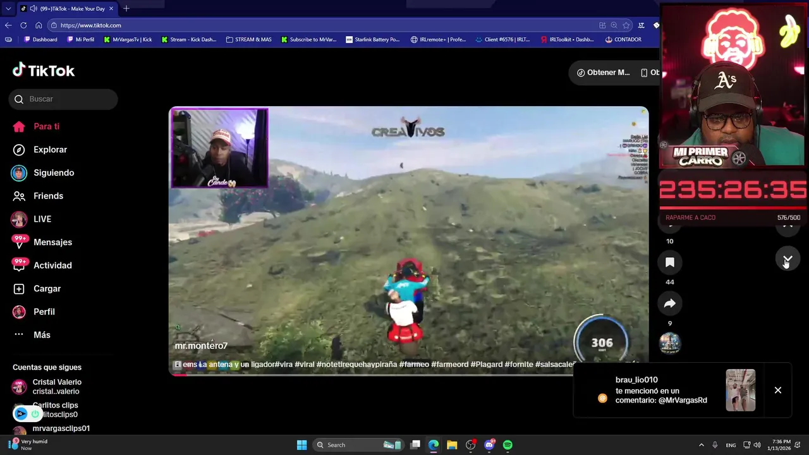This screenshot has width=809, height=455.
Task: Click the #farmeo hashtag in caption
Action: (415, 365)
